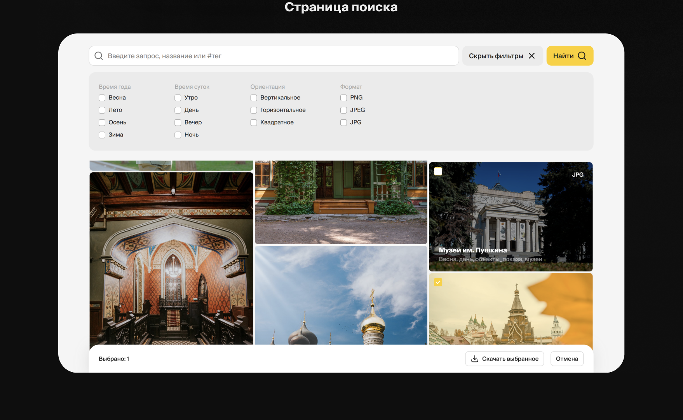This screenshot has width=683, height=420.
Task: Tick the Ночь checkbox
Action: point(178,135)
